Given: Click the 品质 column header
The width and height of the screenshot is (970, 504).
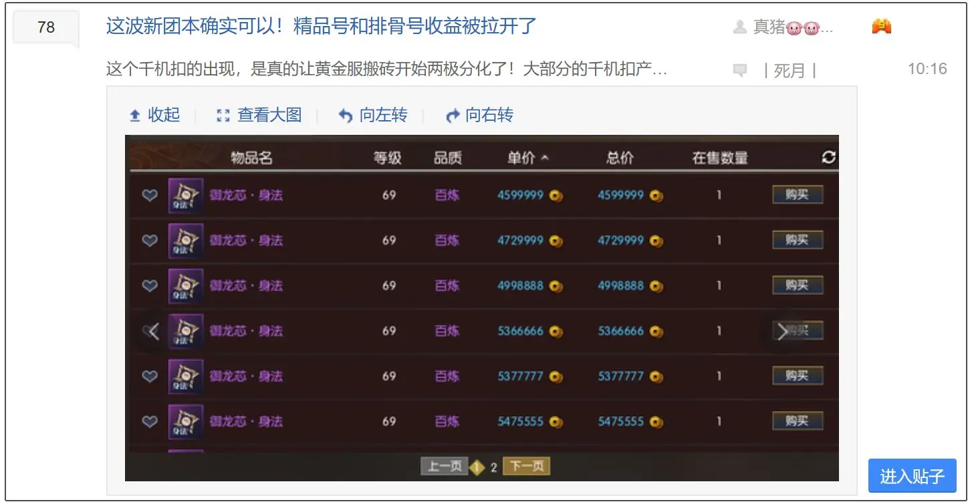Looking at the screenshot, I should 448,158.
